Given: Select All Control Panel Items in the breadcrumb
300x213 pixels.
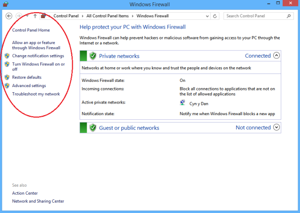Looking at the screenshot, I should [x=107, y=16].
